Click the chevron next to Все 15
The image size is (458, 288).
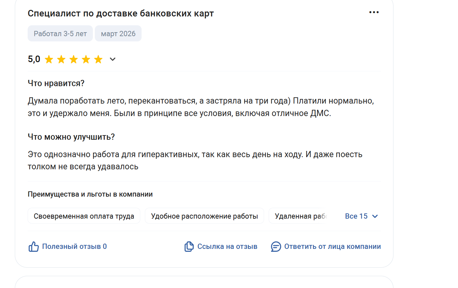point(375,216)
